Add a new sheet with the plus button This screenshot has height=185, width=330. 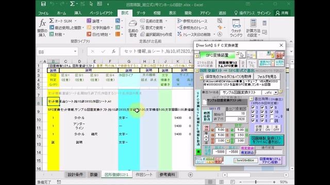pos(190,175)
